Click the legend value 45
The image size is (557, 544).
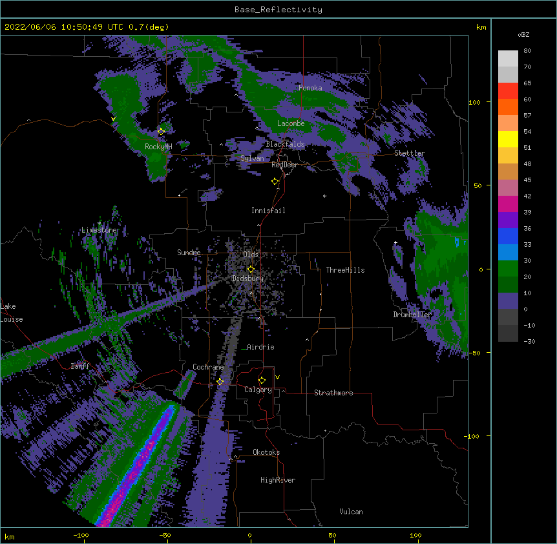tap(527, 180)
